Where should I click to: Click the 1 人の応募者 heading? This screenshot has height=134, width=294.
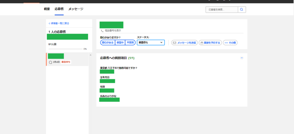pyautogui.click(x=57, y=32)
